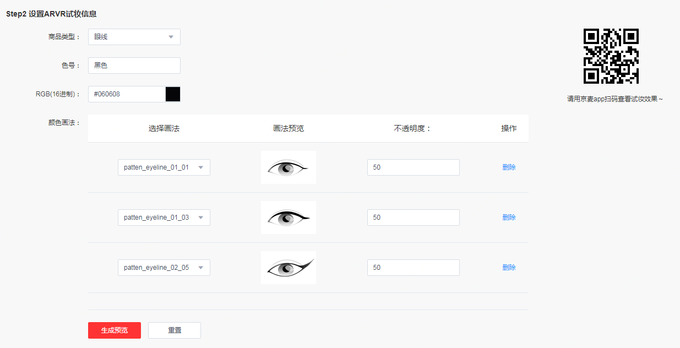Click opacity field for patten_eyeline_02_05 row

point(413,268)
